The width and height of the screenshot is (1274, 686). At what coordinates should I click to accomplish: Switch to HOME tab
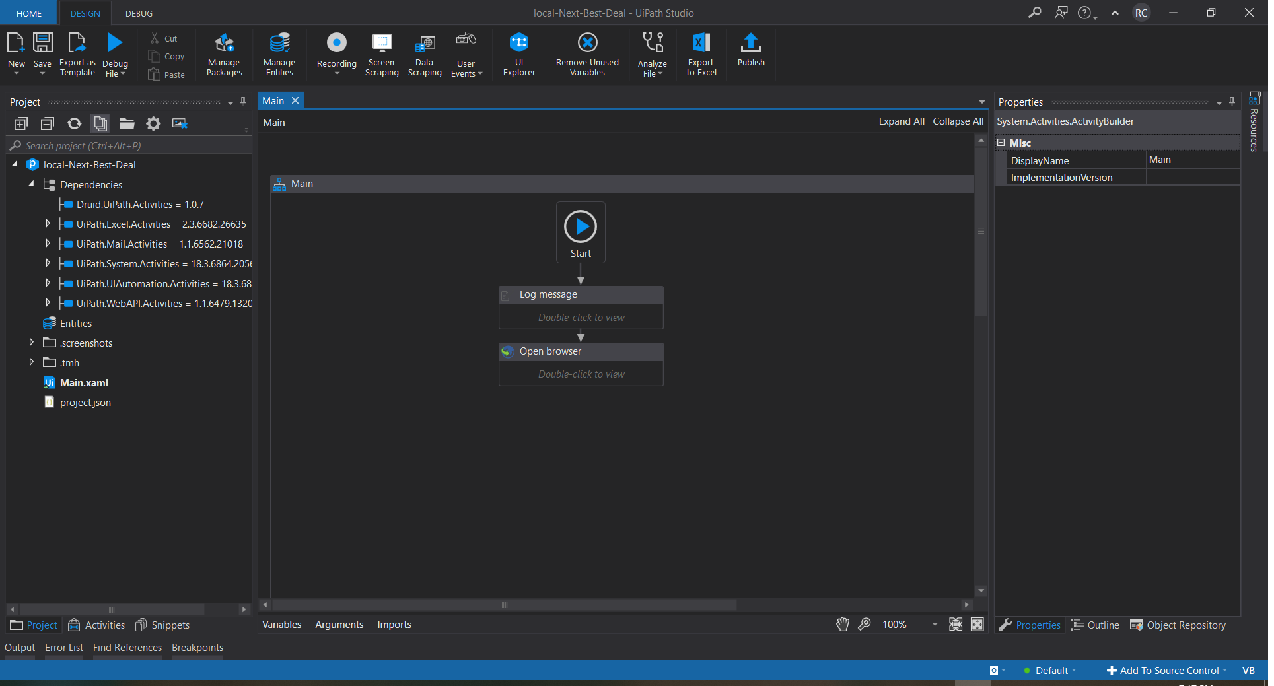coord(29,13)
